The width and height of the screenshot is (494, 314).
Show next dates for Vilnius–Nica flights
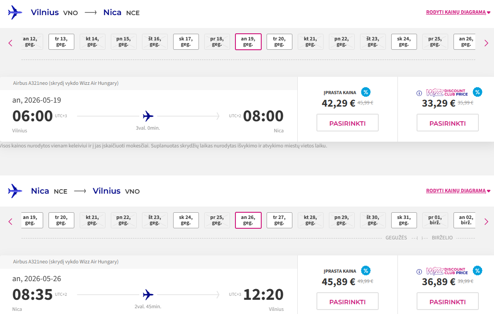pos(486,43)
